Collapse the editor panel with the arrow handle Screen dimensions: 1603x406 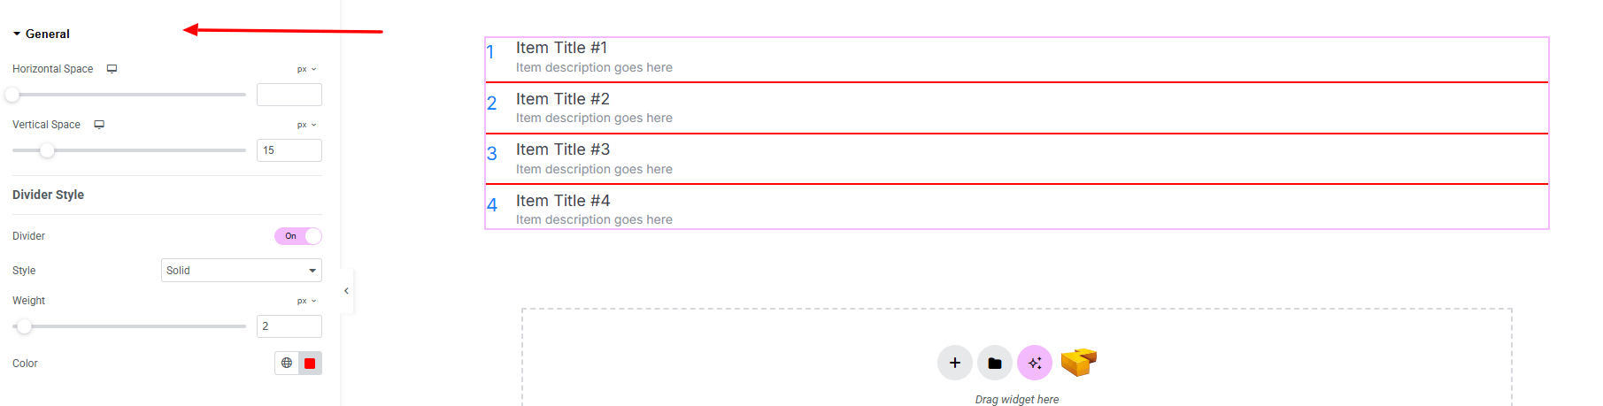[x=346, y=291]
